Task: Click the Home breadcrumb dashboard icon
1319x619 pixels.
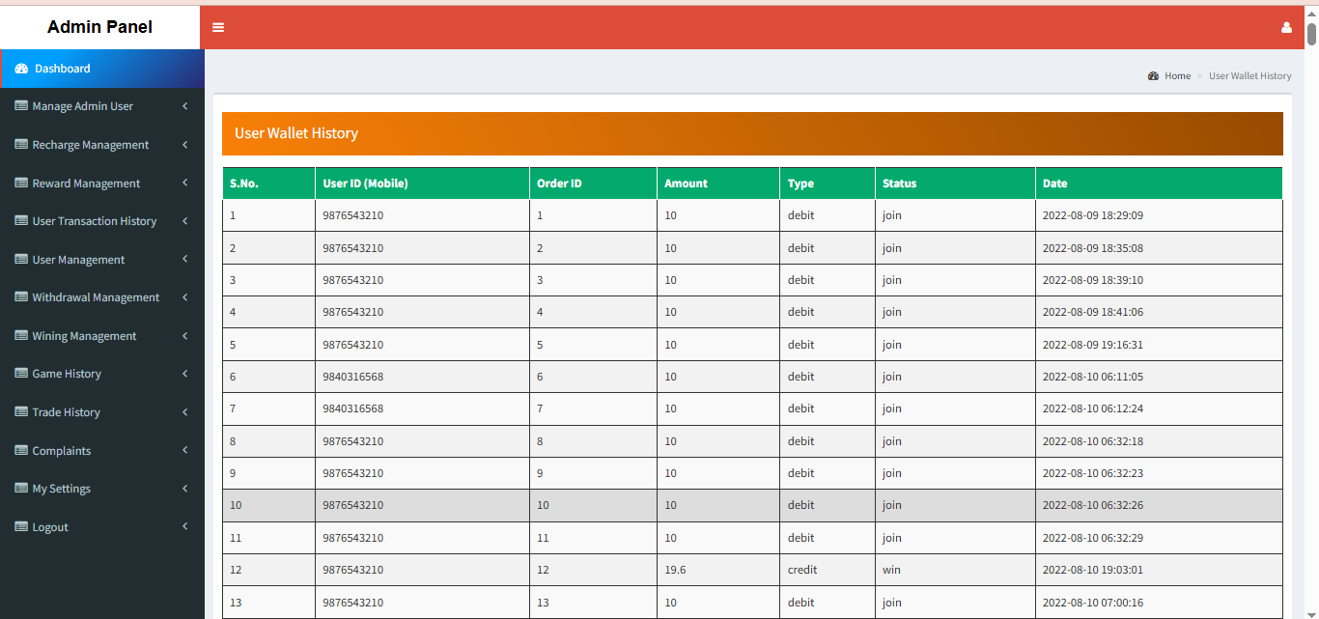Action: pyautogui.click(x=1153, y=76)
